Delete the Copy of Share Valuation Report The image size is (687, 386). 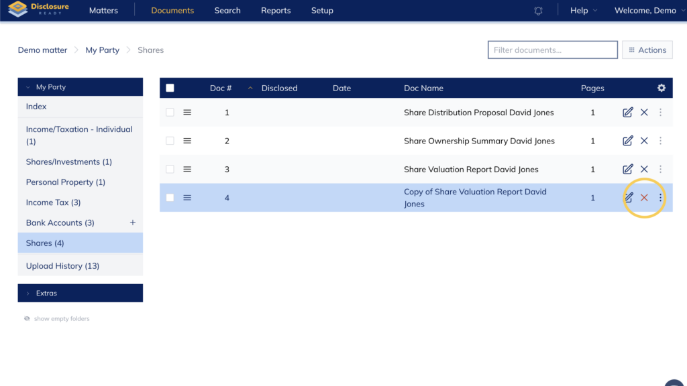pyautogui.click(x=644, y=198)
